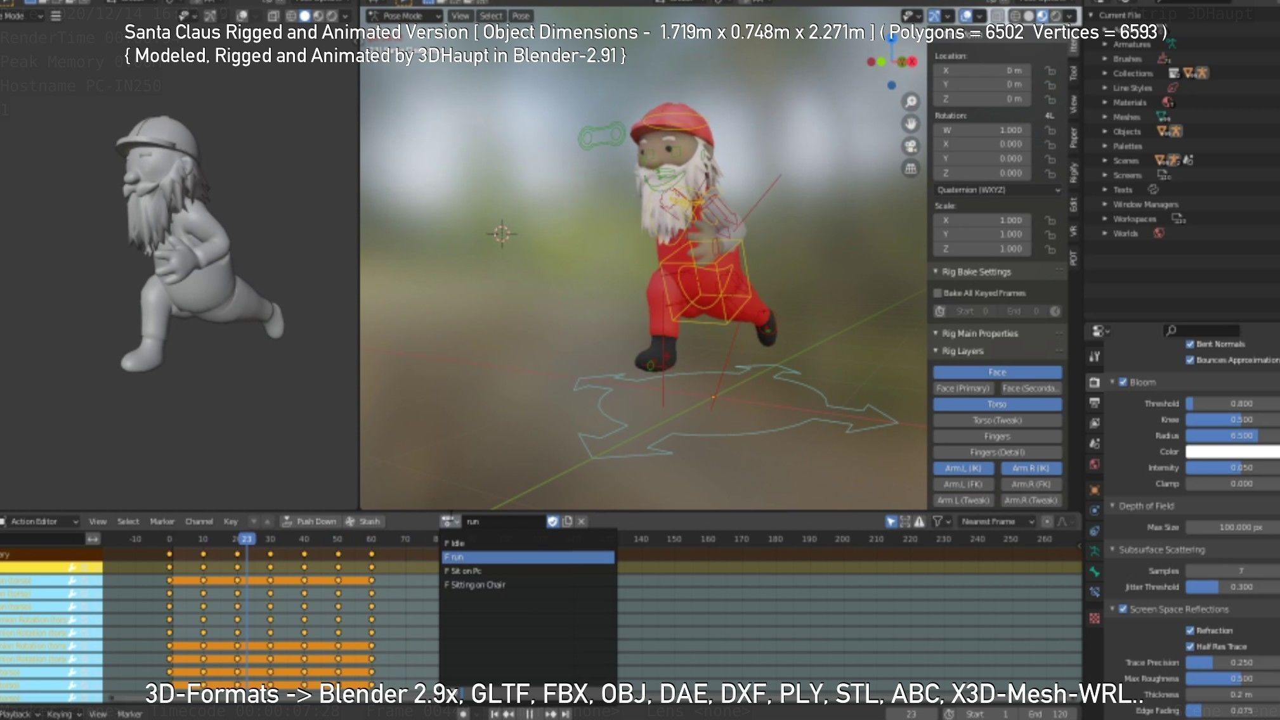Collapse Depth of Field panel
1280x720 pixels.
pos(1113,506)
